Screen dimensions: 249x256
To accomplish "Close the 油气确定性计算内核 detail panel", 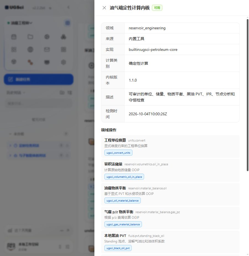I will tap(104, 8).
